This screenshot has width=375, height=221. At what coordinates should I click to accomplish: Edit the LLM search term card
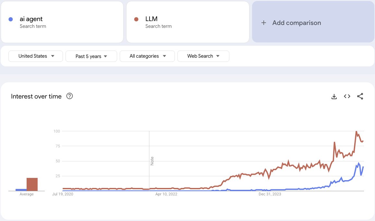point(188,22)
